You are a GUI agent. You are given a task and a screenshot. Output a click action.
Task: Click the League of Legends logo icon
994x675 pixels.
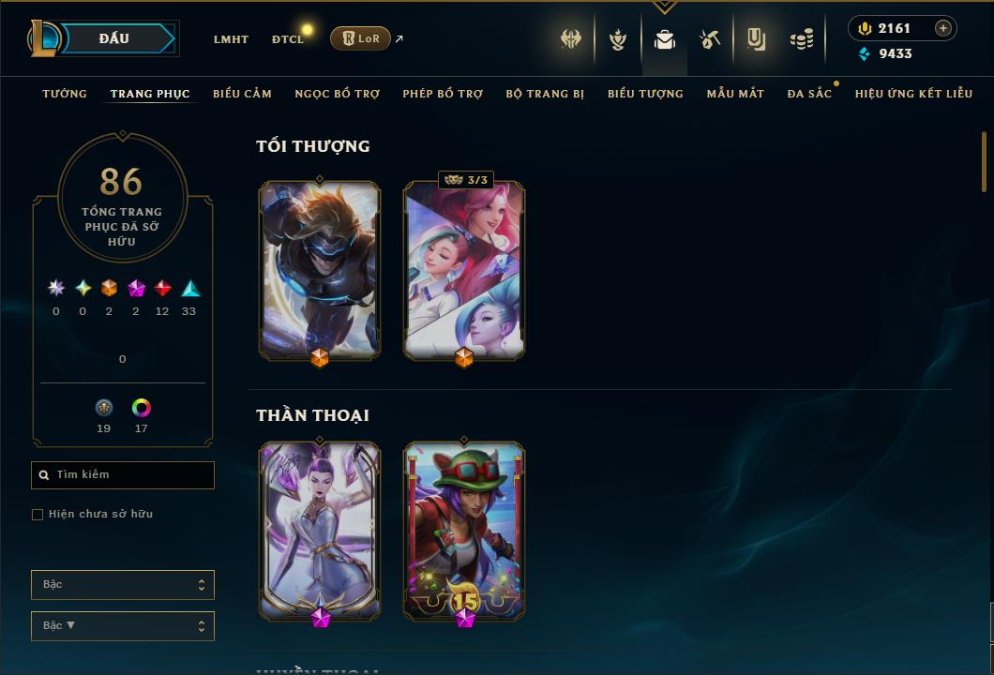[44, 38]
